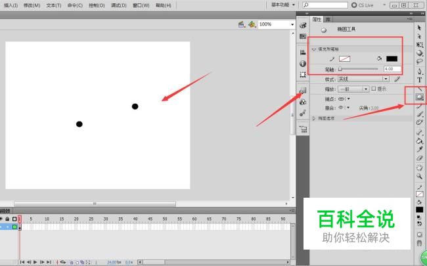427x266 pixels.
Task: Click the search box in the top bar
Action: (x=325, y=5)
